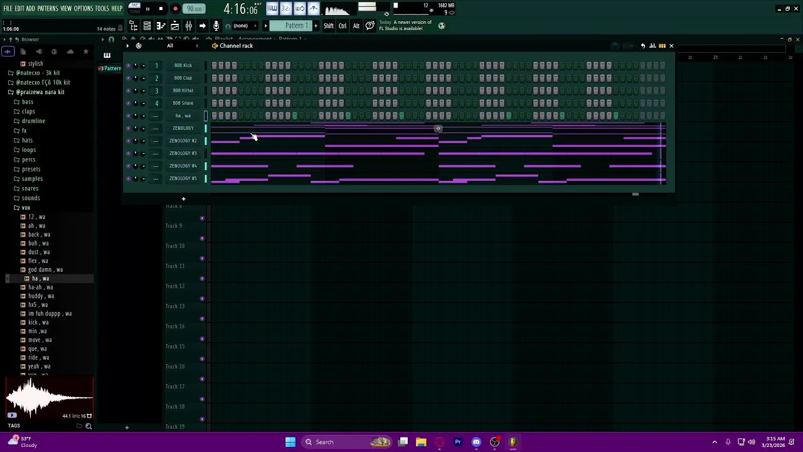803x452 pixels.
Task: Click the record button
Action: [x=175, y=9]
